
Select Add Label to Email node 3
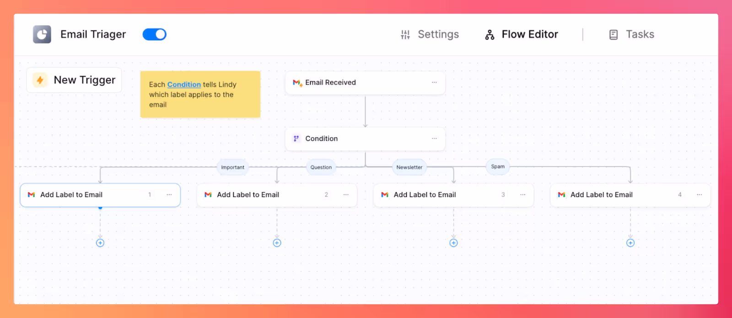click(453, 195)
